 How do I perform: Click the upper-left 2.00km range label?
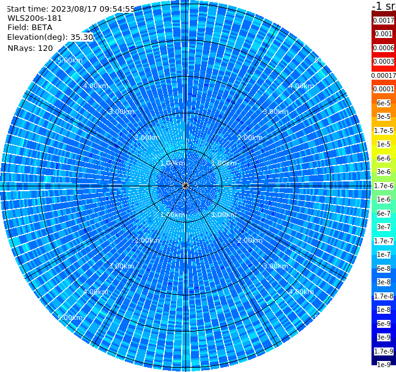point(147,137)
